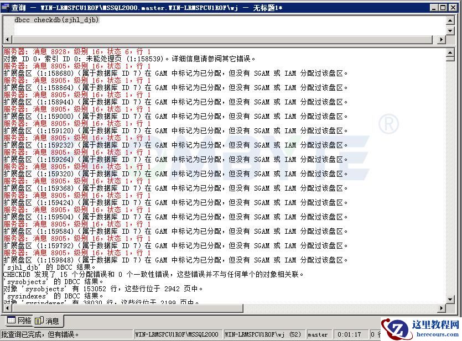The height and width of the screenshot is (341, 462).
Task: Select the extent line for (1:158680)
Action: point(175,73)
